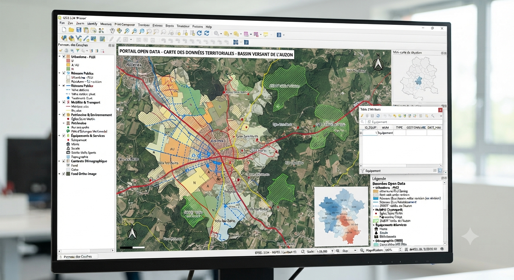This screenshot has width=514, height=280.
Task: Toggle the Urbanisme - PLUi group checkbox
Action: coord(64,57)
